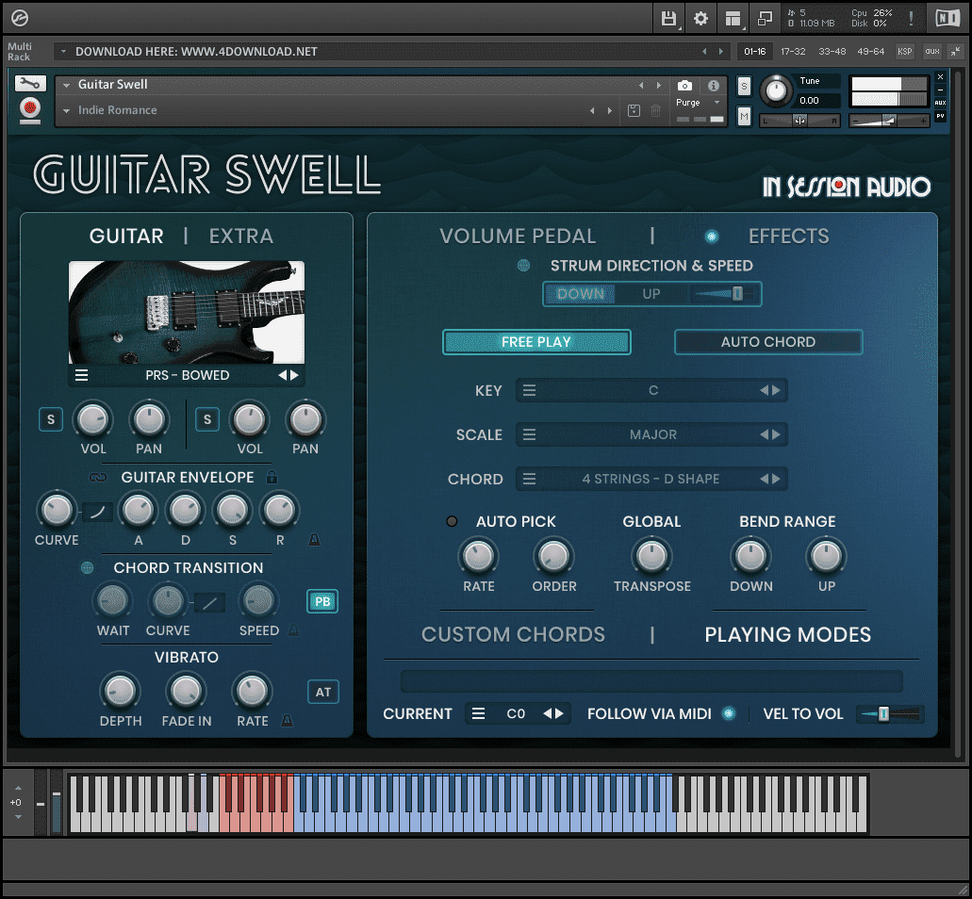Set strum direction to DOWN

pyautogui.click(x=580, y=294)
